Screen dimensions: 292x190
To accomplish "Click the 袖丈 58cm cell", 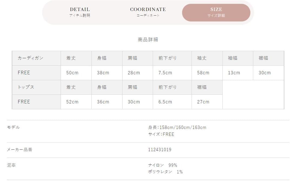I will tap(207, 73).
